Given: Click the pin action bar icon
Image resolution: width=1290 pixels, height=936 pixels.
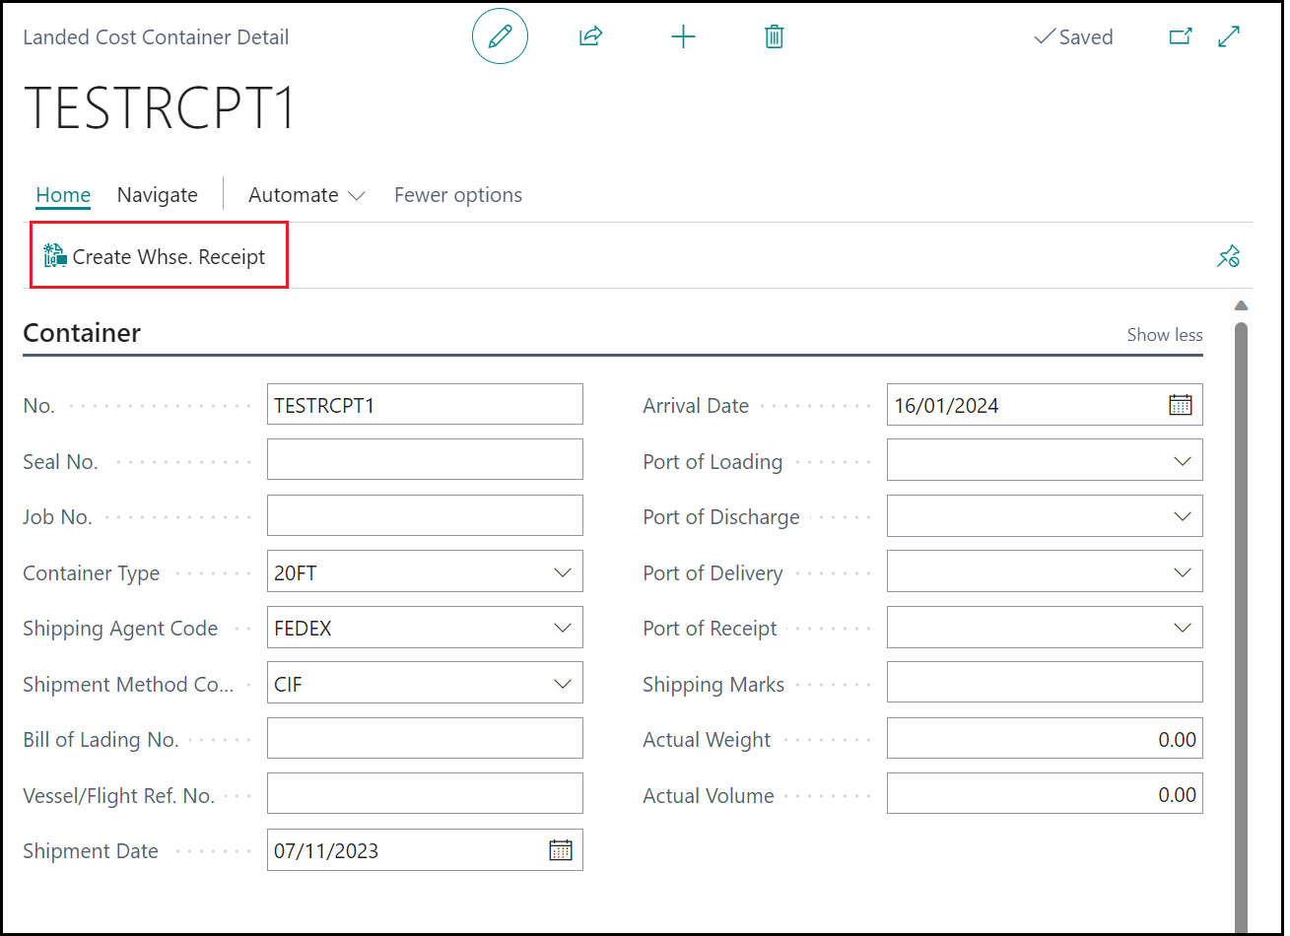Looking at the screenshot, I should pyautogui.click(x=1228, y=257).
